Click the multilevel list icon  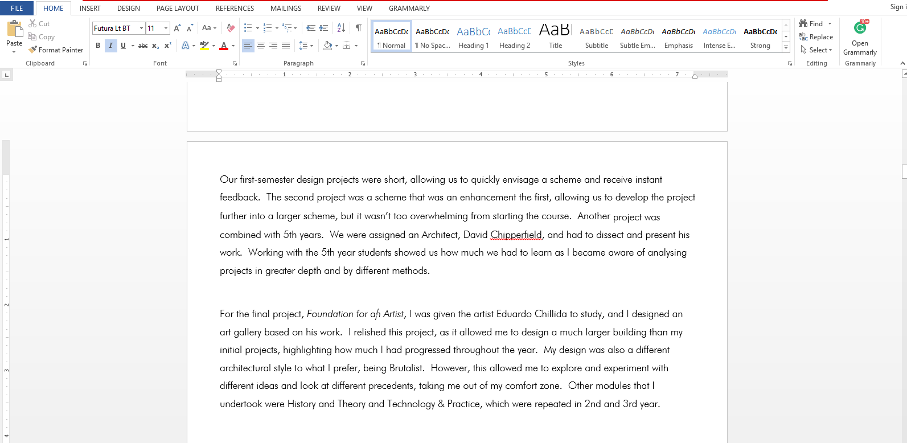(287, 28)
